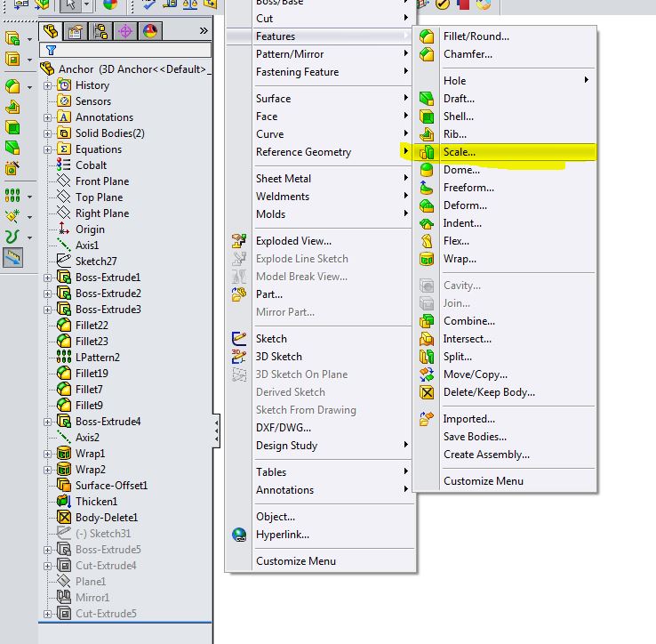Select Front Plane in feature tree
The width and height of the screenshot is (656, 644).
click(101, 181)
